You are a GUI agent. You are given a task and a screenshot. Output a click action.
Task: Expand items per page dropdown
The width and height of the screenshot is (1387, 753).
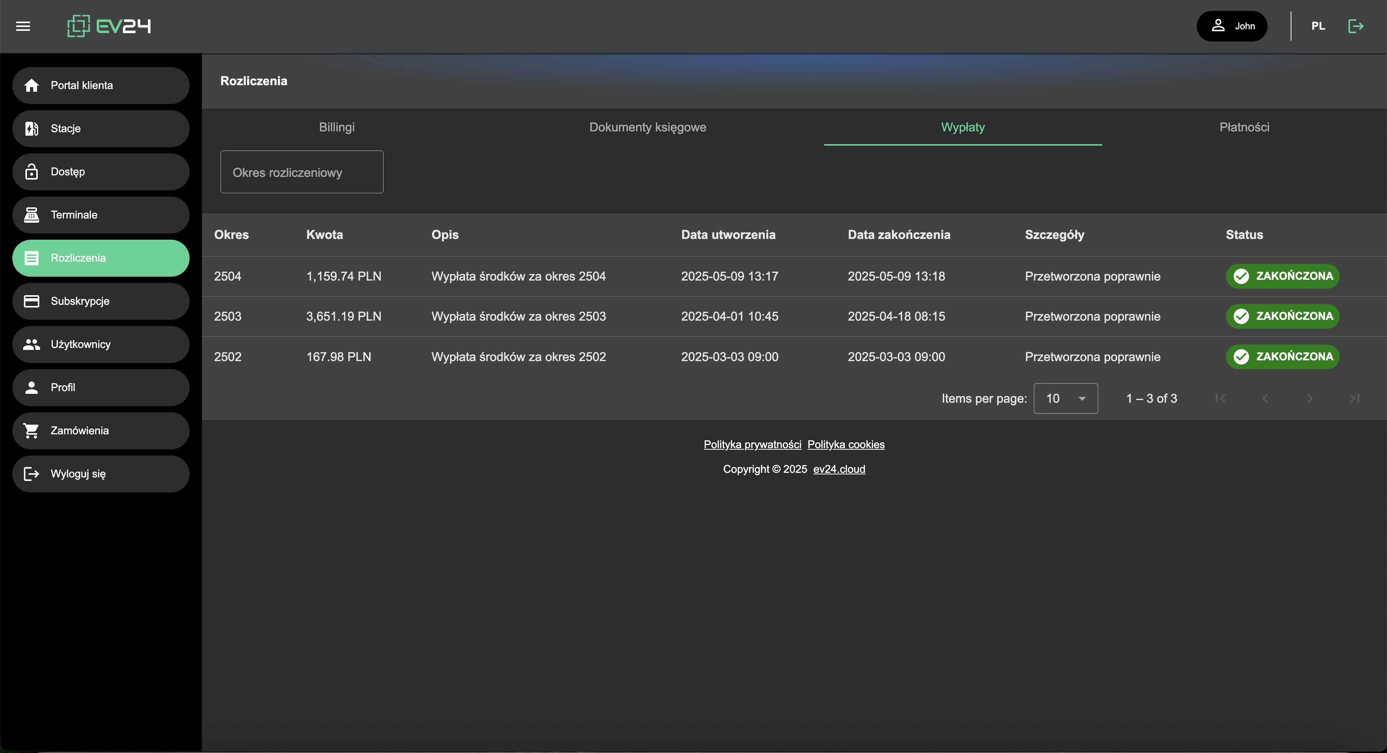(x=1065, y=398)
